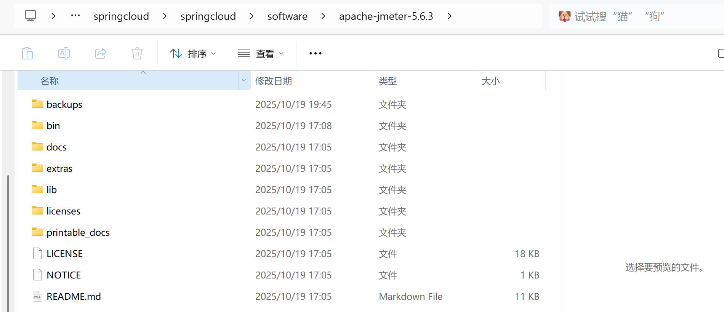The height and width of the screenshot is (312, 724).
Task: Click the Rename icon in toolbar
Action: pos(64,53)
